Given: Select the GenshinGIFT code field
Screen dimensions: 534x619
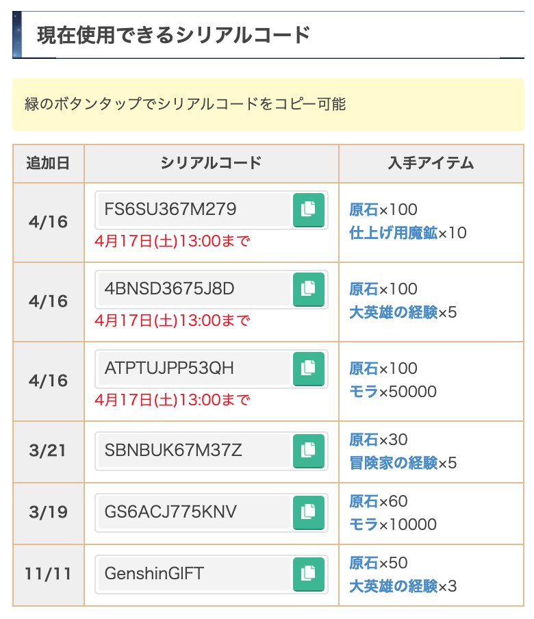Looking at the screenshot, I should (x=194, y=574).
